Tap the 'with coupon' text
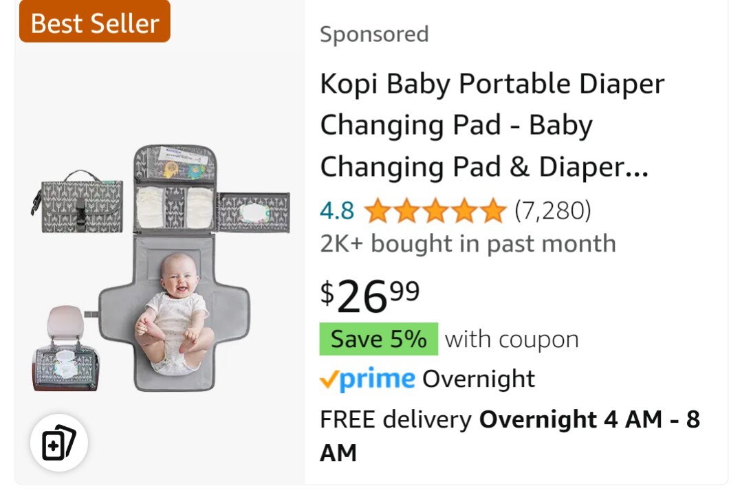 [x=512, y=339]
